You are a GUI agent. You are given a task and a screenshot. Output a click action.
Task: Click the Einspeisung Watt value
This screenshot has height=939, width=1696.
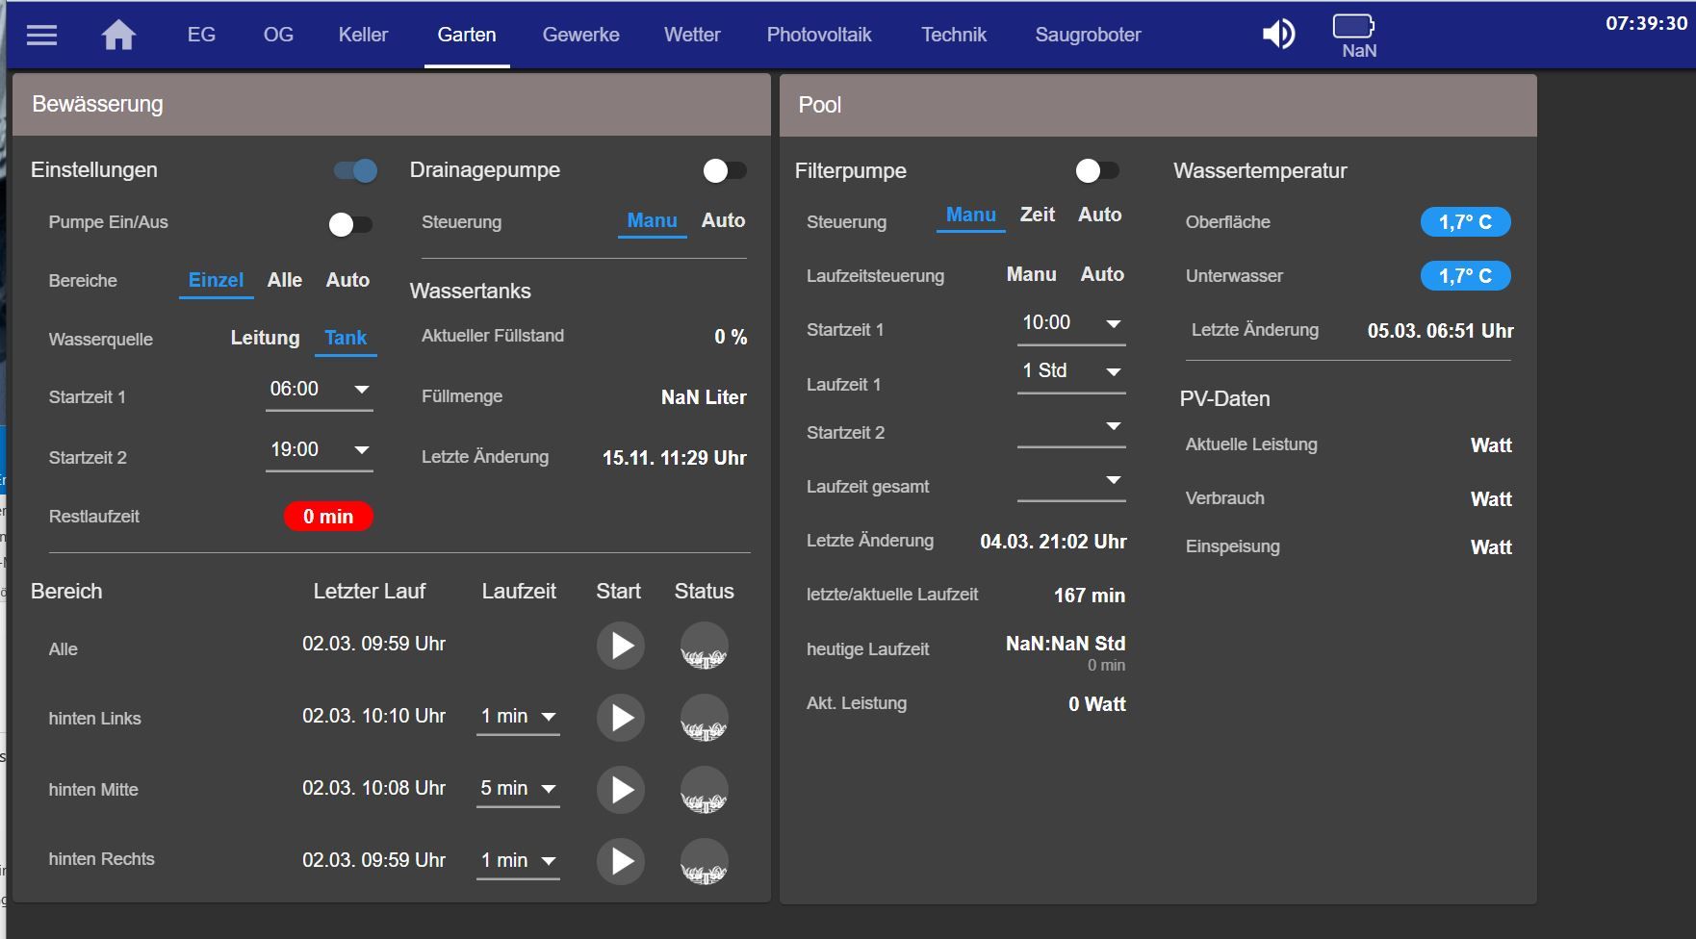[1491, 547]
